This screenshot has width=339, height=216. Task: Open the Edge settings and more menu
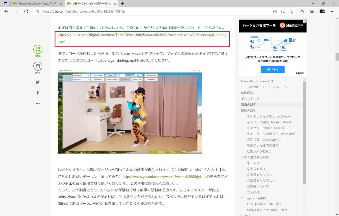(333, 12)
